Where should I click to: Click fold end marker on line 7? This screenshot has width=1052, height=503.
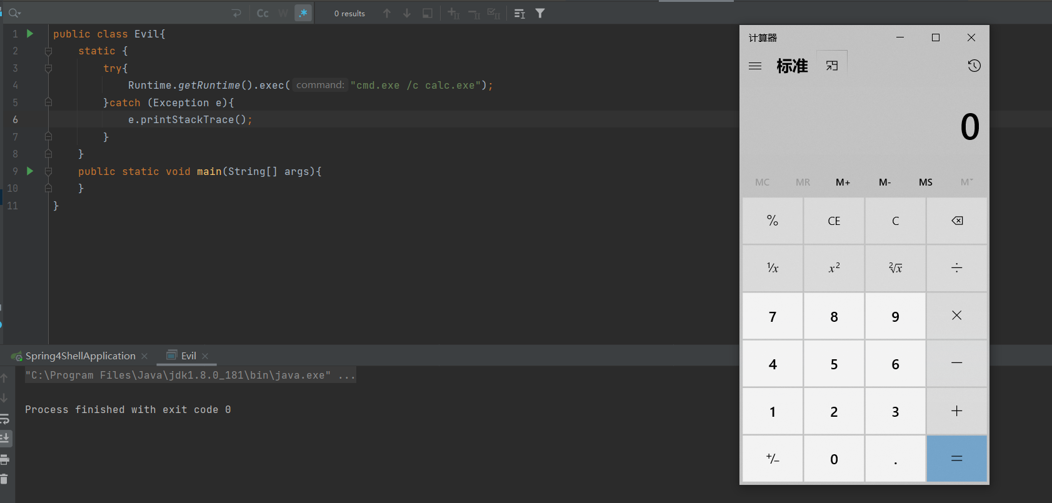(x=48, y=137)
